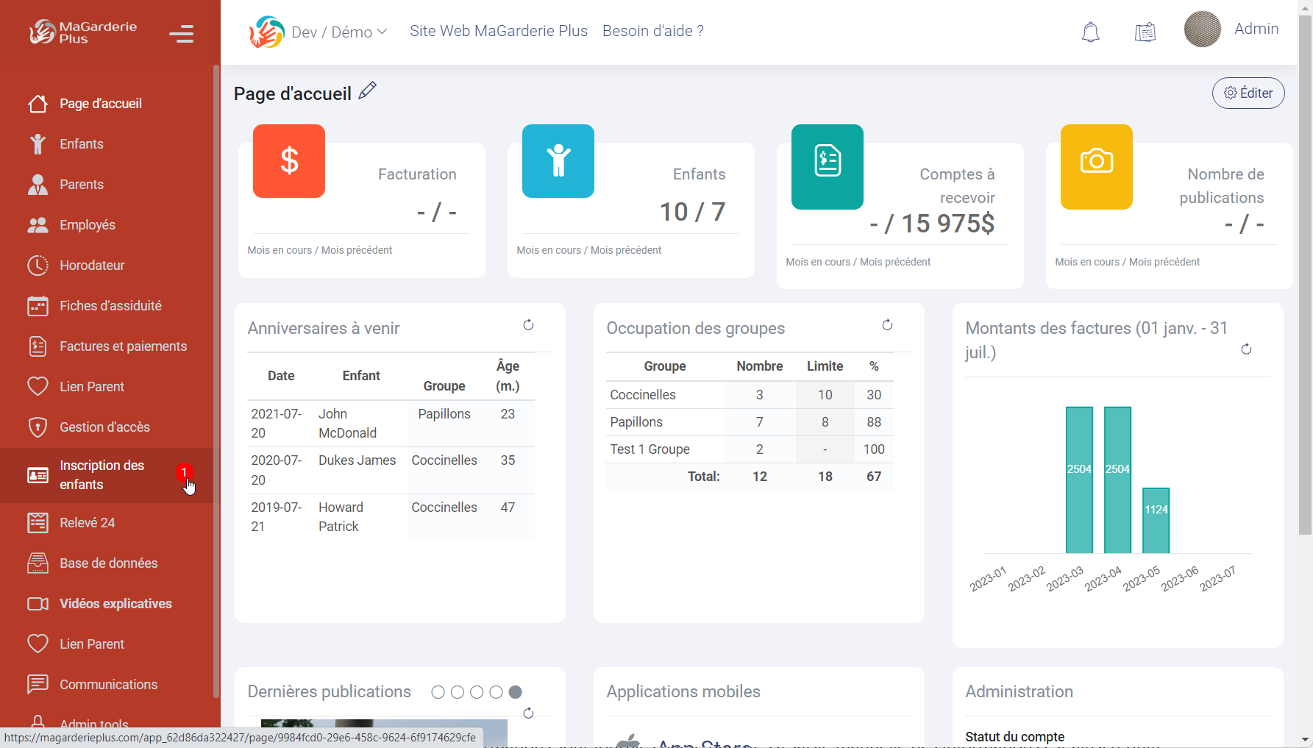The width and height of the screenshot is (1313, 748).
Task: Select the last filled carousel dot
Action: 516,692
